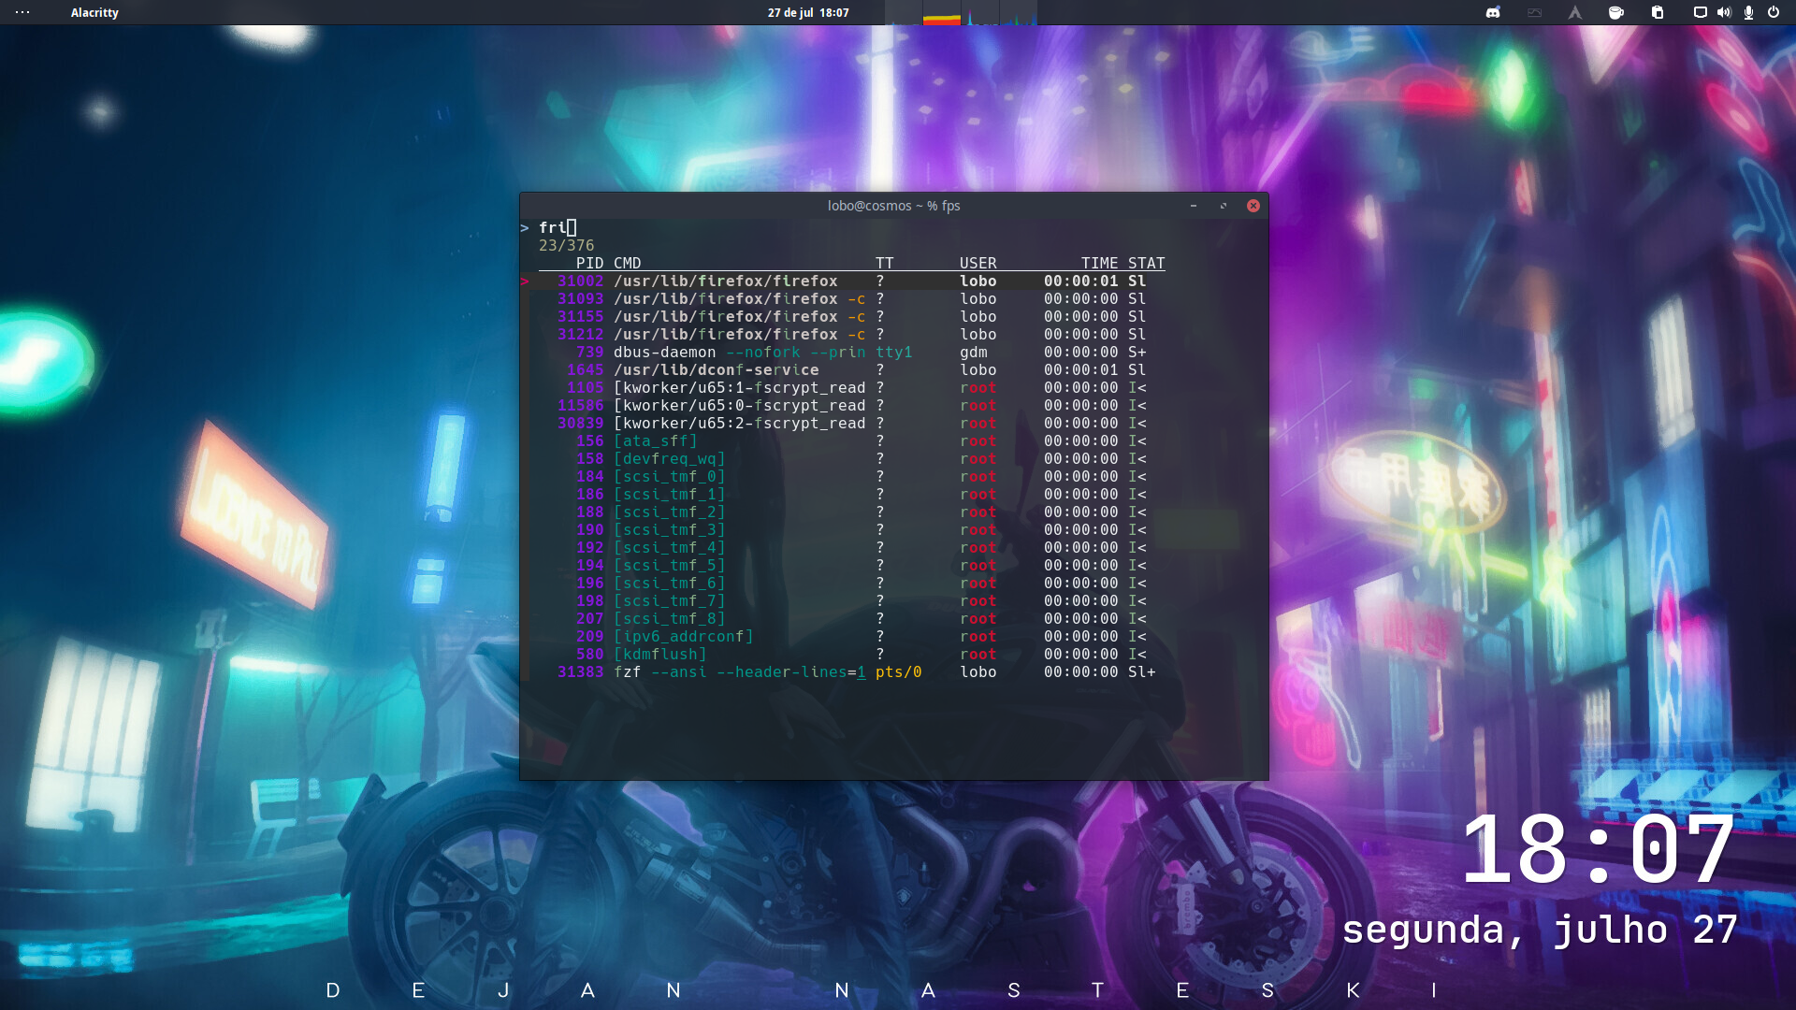
Task: Click the memory usage graph in top bar
Action: click(x=942, y=13)
